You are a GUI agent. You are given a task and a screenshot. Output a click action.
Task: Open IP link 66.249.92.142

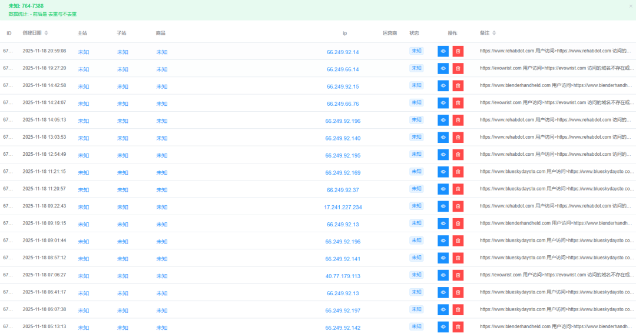(x=343, y=328)
